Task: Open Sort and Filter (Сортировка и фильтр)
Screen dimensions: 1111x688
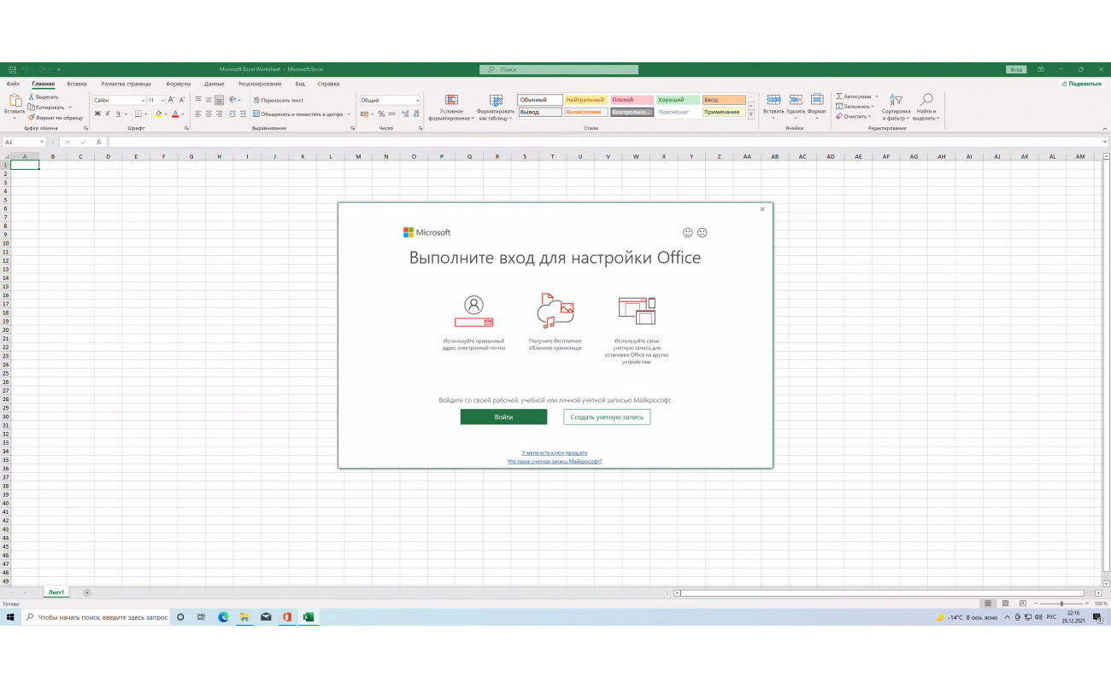Action: 896,108
